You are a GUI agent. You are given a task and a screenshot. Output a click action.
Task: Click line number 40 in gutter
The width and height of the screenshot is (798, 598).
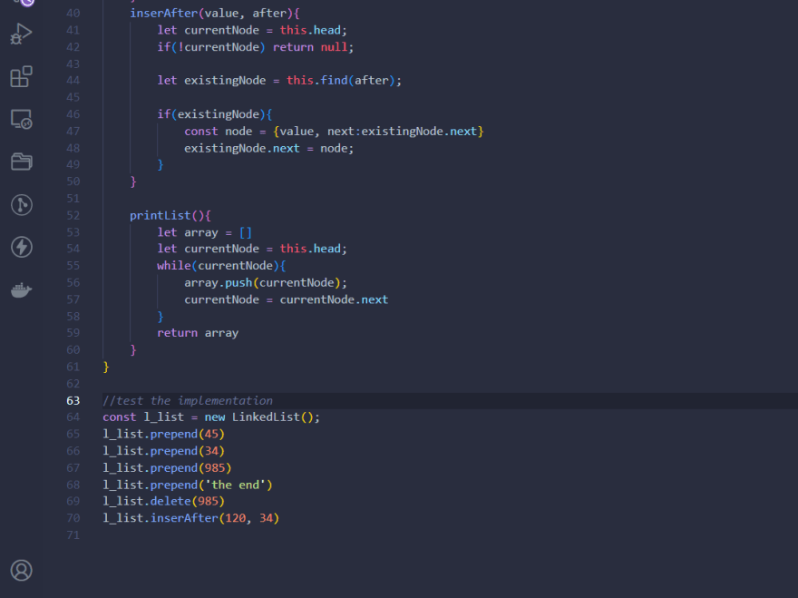tap(73, 14)
